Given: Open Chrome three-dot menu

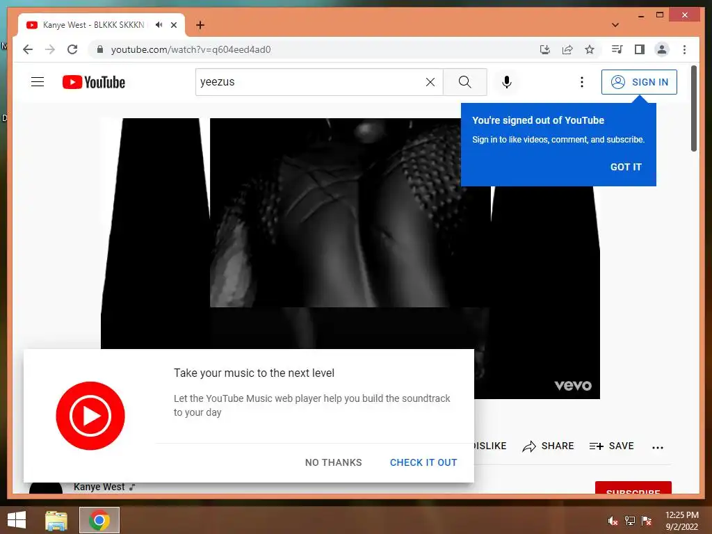Looking at the screenshot, I should point(684,49).
